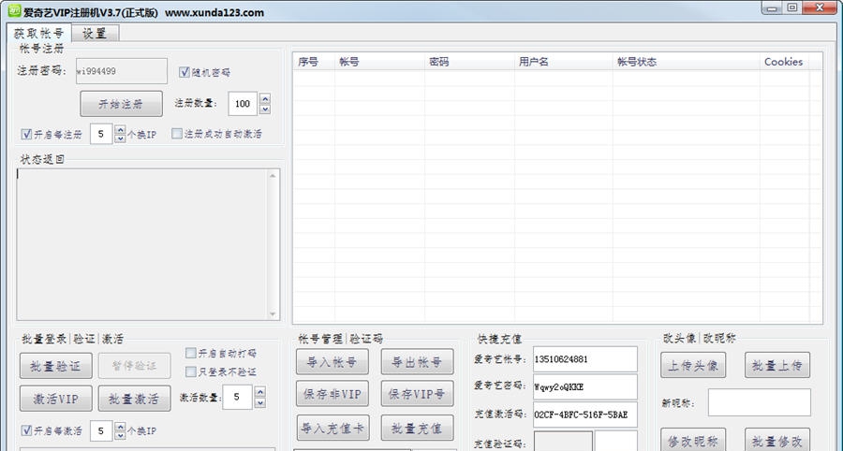
Task: Click the 保存VIP号 button
Action: tap(417, 394)
